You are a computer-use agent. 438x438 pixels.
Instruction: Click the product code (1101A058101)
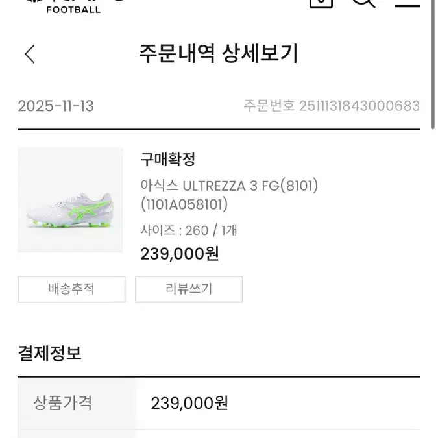click(184, 204)
